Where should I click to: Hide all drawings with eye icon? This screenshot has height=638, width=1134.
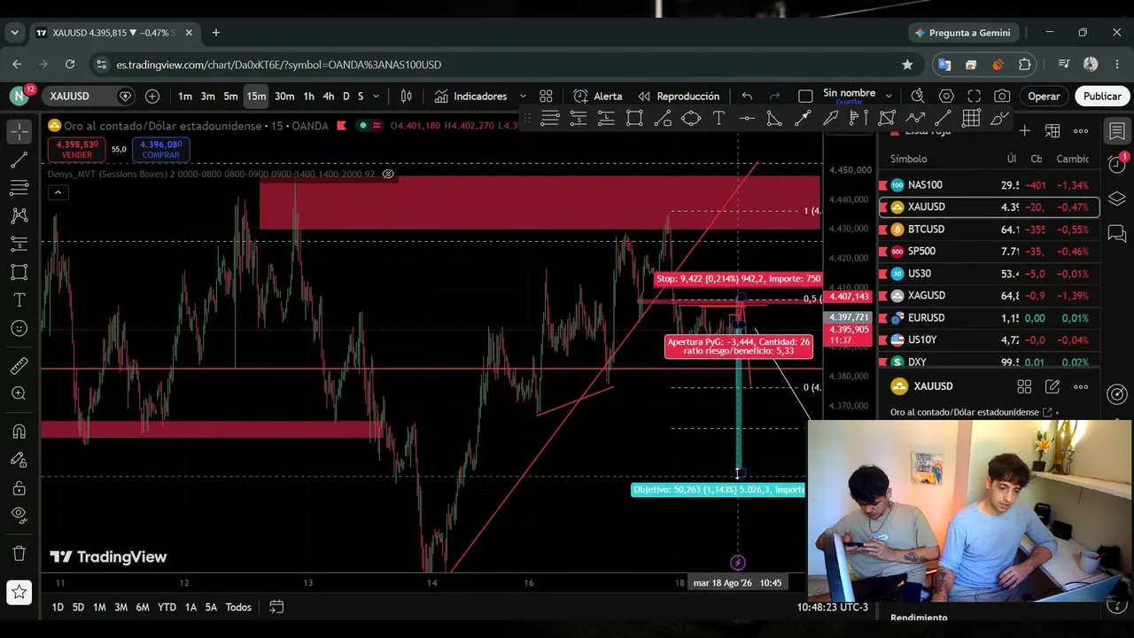click(19, 515)
